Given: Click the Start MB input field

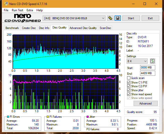Looking at the screenshot, I should point(147,67).
